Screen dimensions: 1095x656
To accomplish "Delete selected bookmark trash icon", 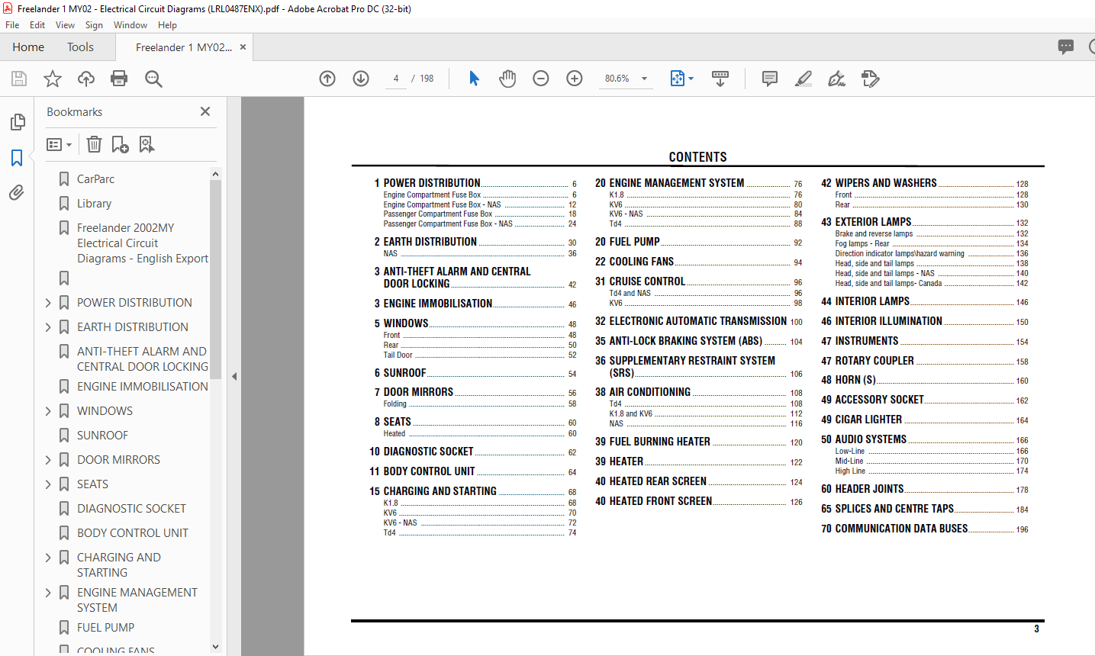I will click(x=94, y=144).
